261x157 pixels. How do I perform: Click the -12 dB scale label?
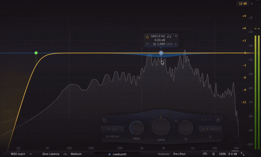(x=243, y=102)
